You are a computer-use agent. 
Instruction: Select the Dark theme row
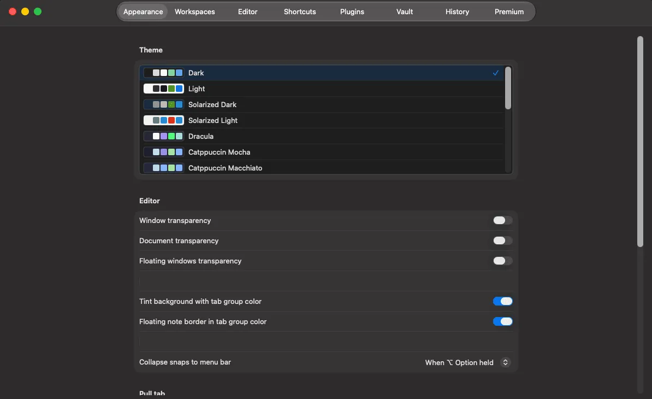tap(322, 73)
